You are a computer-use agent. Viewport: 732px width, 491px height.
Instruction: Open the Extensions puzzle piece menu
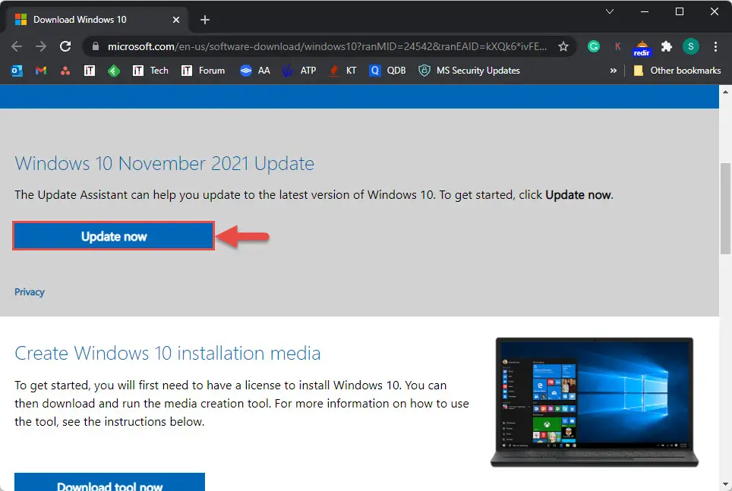tap(667, 46)
